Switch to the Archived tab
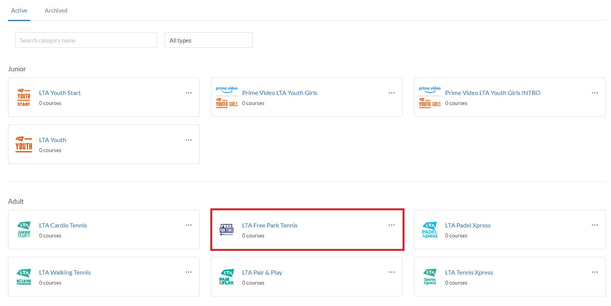Image resolution: width=611 pixels, height=306 pixels. 56,11
